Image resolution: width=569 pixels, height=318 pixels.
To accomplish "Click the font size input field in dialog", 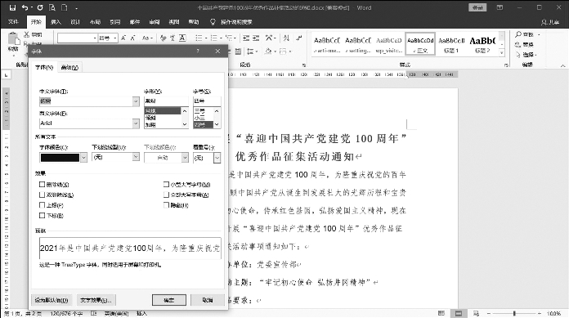I will tap(207, 101).
